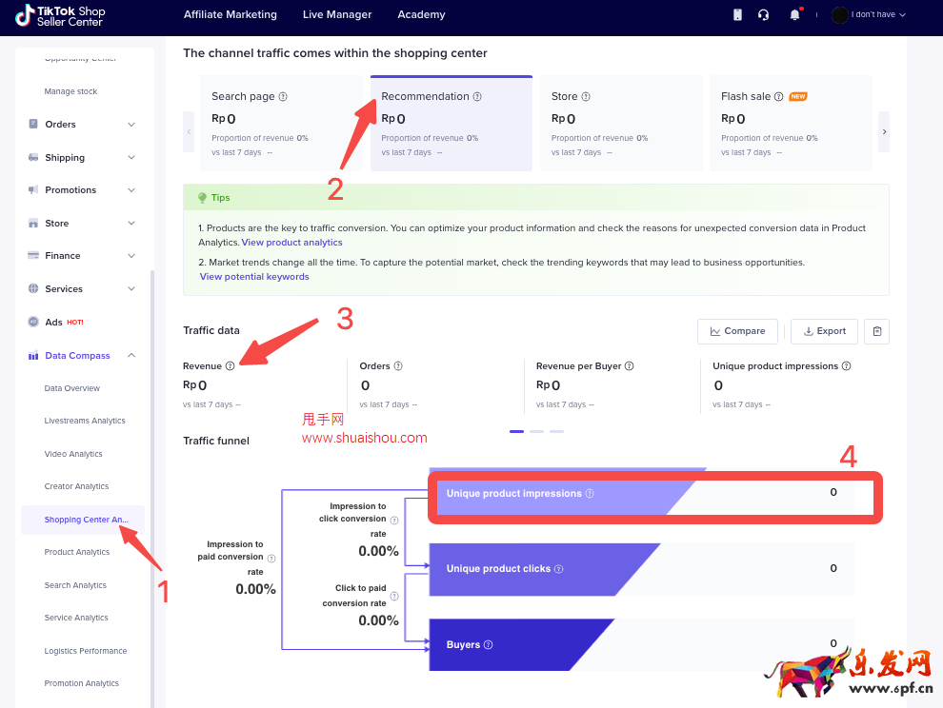Click the info icon next to Buyers
This screenshot has width=943, height=708.
[489, 645]
